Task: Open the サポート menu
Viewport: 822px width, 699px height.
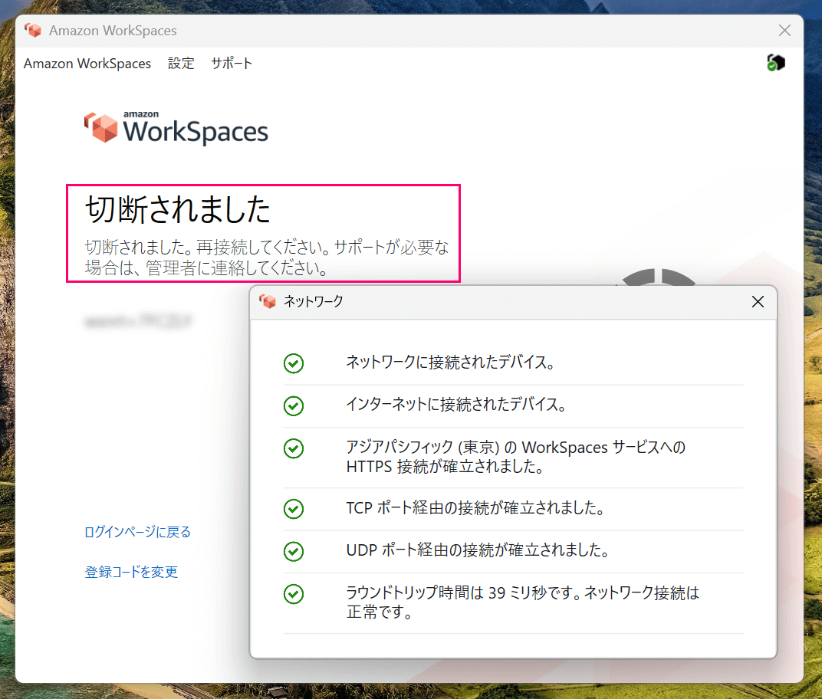Action: point(232,64)
